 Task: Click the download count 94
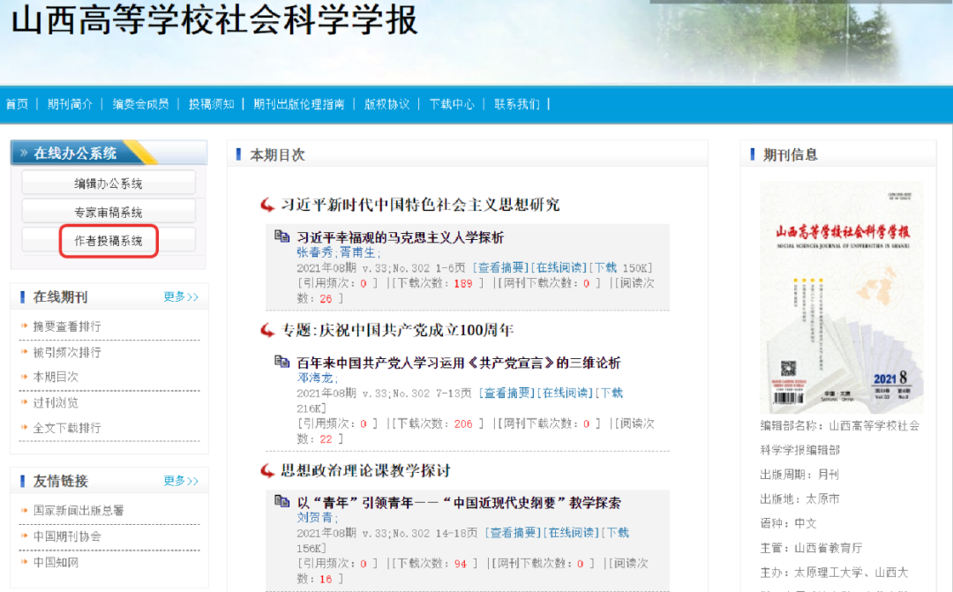coord(460,564)
